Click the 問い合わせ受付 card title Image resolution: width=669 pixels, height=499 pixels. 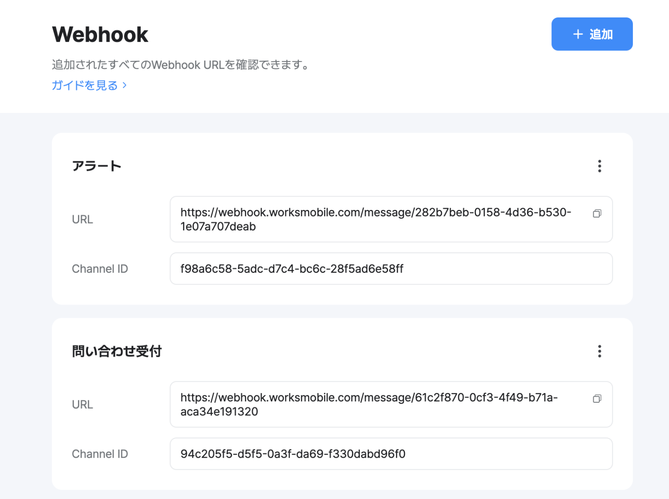[117, 351]
